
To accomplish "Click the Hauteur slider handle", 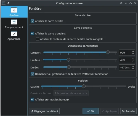I will (x=68, y=60).
